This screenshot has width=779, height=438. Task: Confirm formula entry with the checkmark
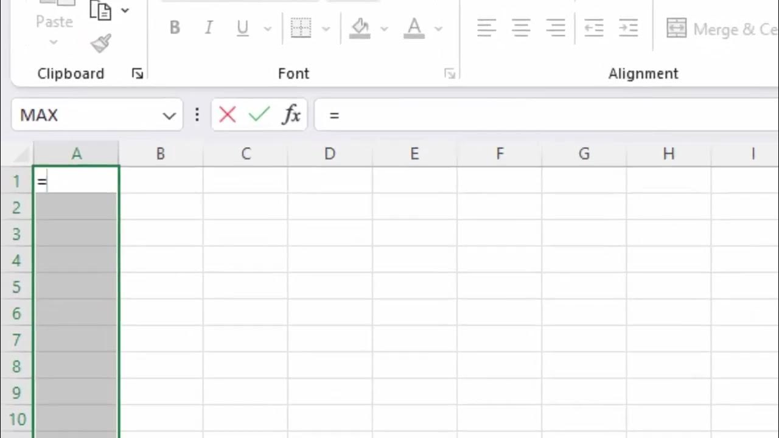coord(259,114)
